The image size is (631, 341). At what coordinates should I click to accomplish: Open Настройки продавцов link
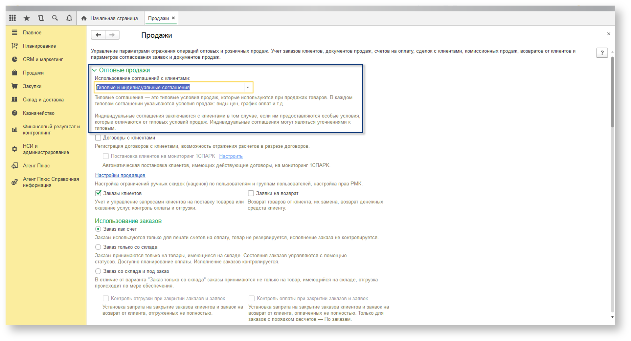[x=120, y=175]
